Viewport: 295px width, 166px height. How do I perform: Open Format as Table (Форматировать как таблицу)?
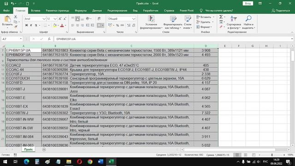(173, 23)
